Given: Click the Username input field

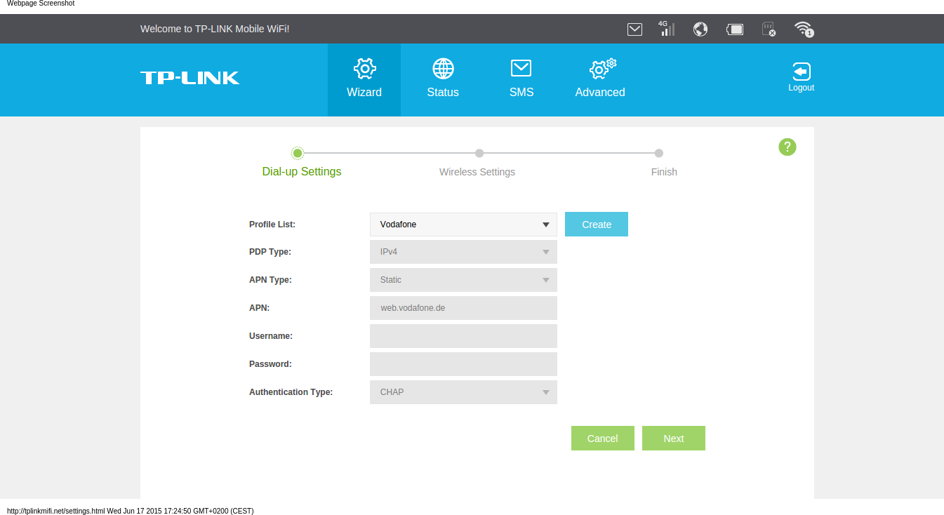Looking at the screenshot, I should 463,336.
